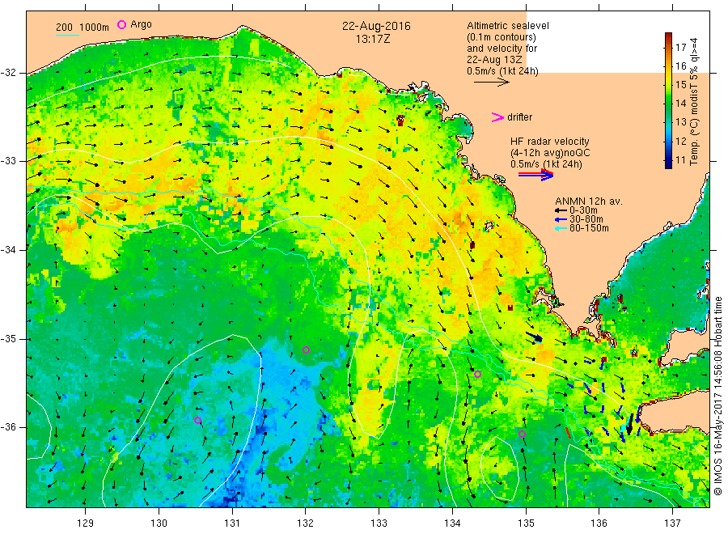Click the cyan line beneath the 200 label

pyautogui.click(x=67, y=35)
